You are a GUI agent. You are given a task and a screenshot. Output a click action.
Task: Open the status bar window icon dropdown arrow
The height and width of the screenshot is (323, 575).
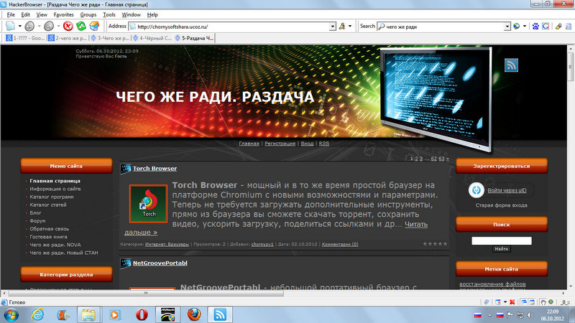click(505, 302)
